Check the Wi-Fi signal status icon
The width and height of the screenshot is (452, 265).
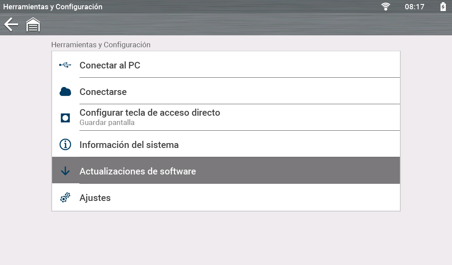pos(386,7)
